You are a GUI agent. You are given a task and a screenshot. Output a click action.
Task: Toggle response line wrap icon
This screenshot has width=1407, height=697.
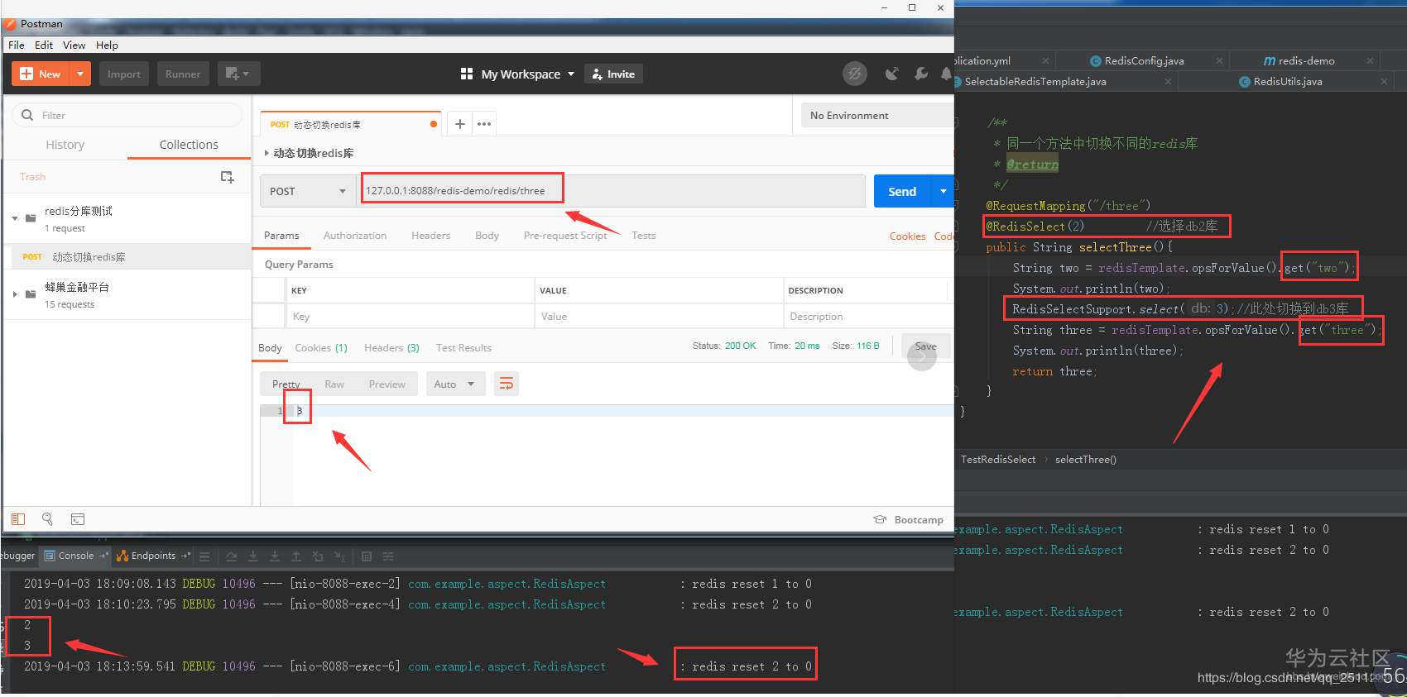click(507, 384)
